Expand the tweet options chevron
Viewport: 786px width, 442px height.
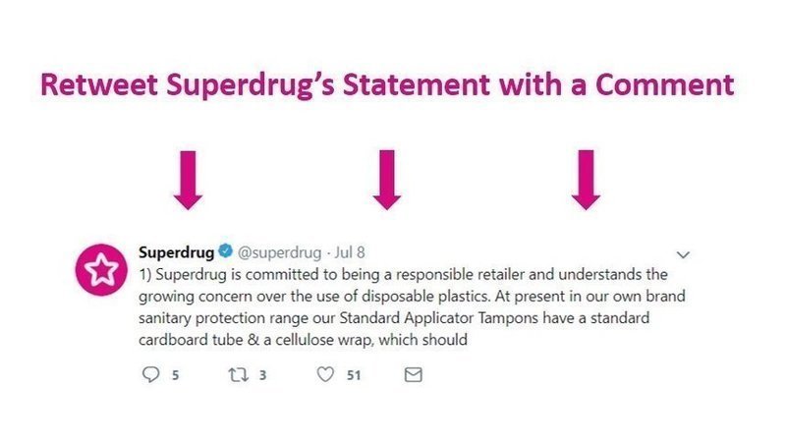[685, 252]
